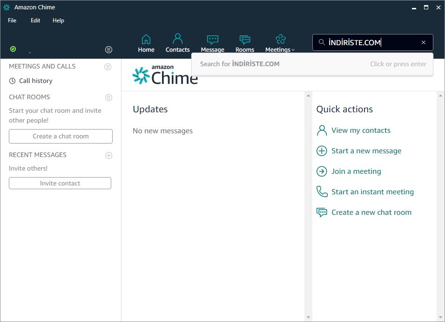This screenshot has width=445, height=322.
Task: Open the Help menu
Action: [59, 21]
